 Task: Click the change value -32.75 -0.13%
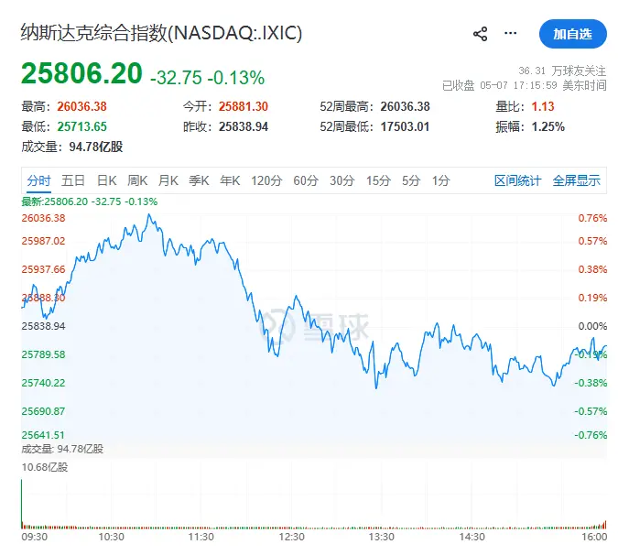point(207,77)
